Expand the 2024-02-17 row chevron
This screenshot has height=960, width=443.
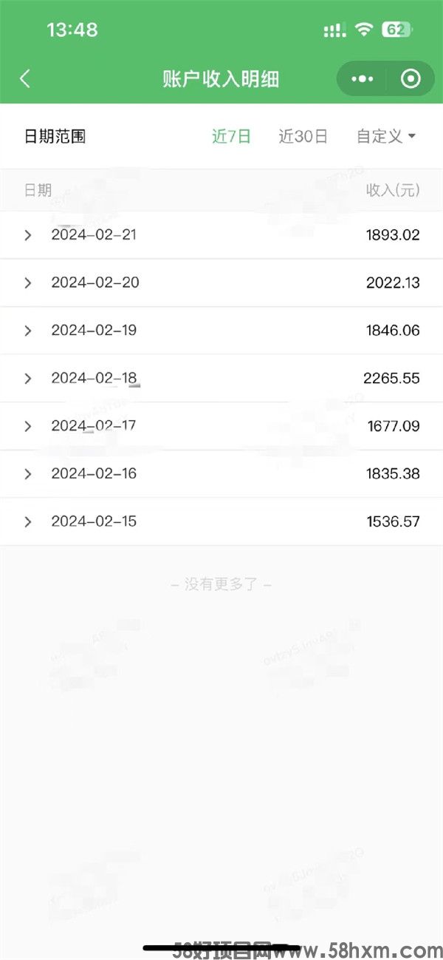(x=28, y=426)
